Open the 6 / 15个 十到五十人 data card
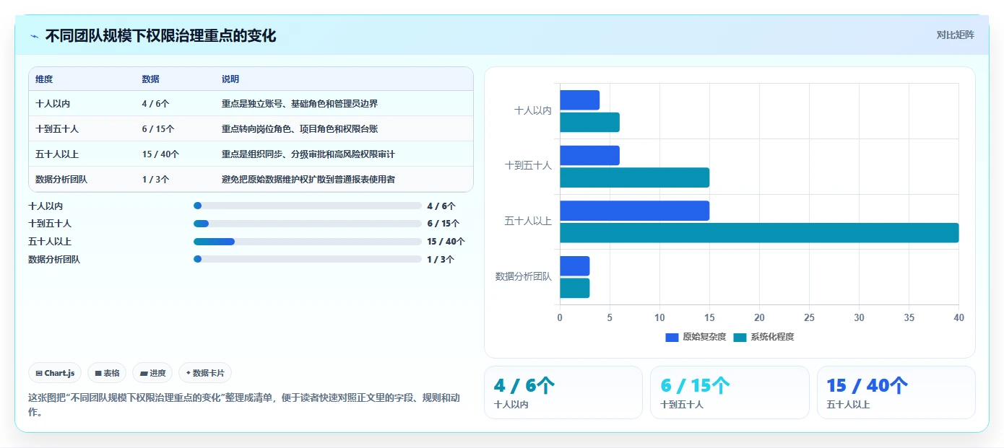 point(730,392)
